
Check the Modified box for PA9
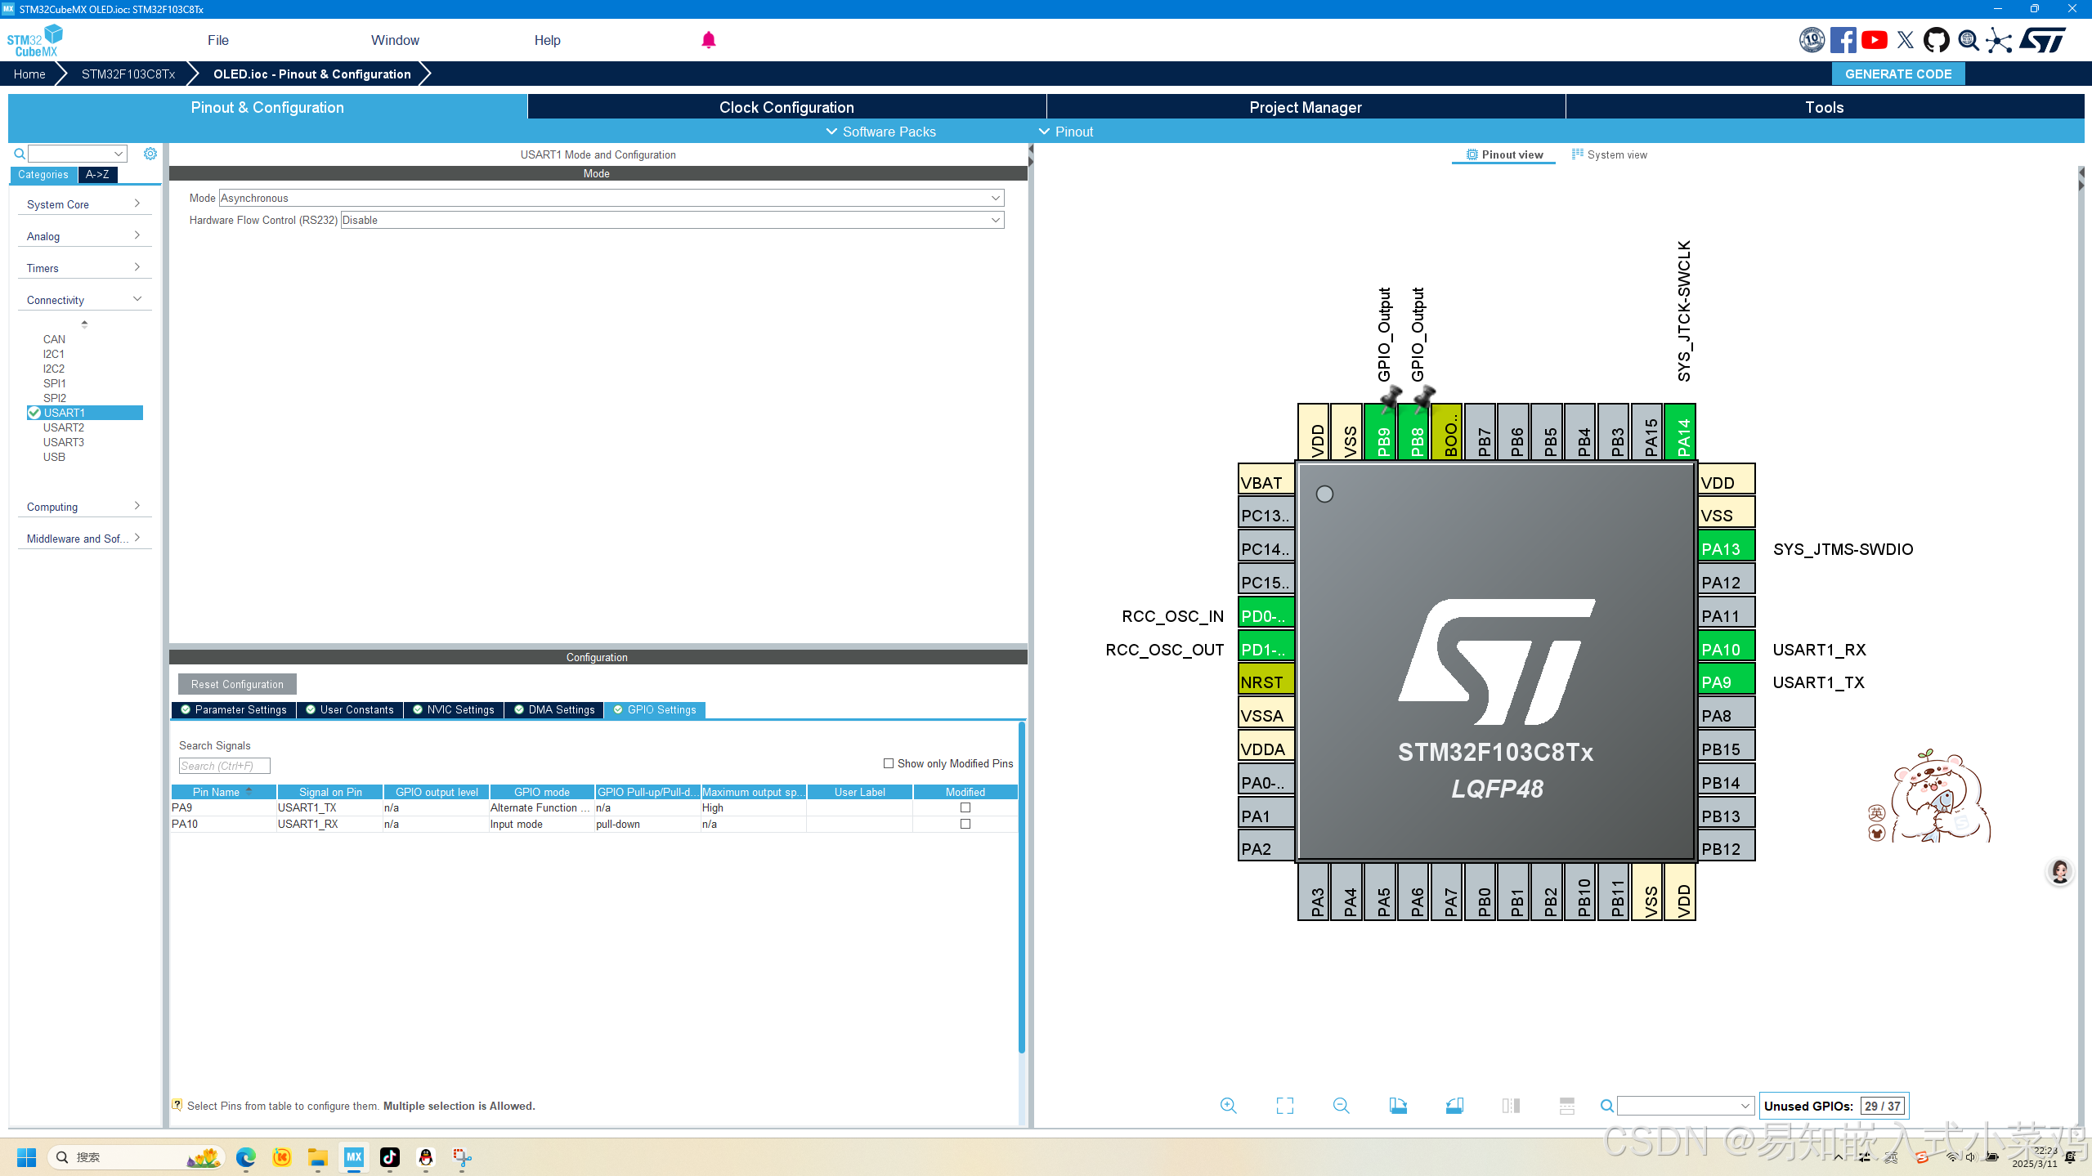(x=965, y=807)
